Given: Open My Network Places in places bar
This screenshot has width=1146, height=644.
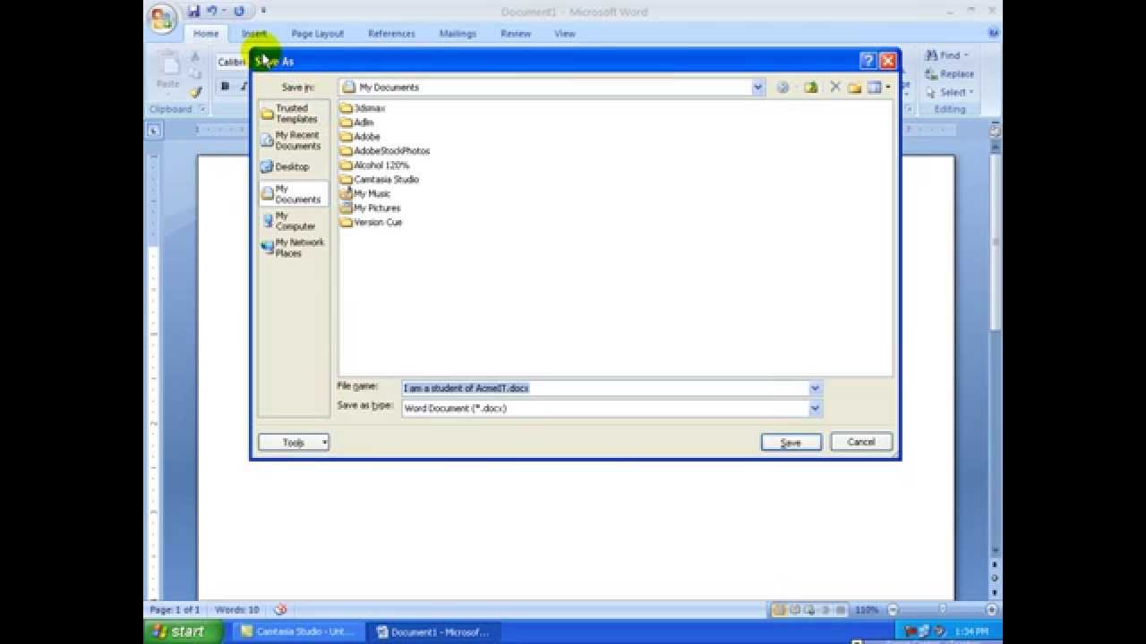Looking at the screenshot, I should click(294, 248).
